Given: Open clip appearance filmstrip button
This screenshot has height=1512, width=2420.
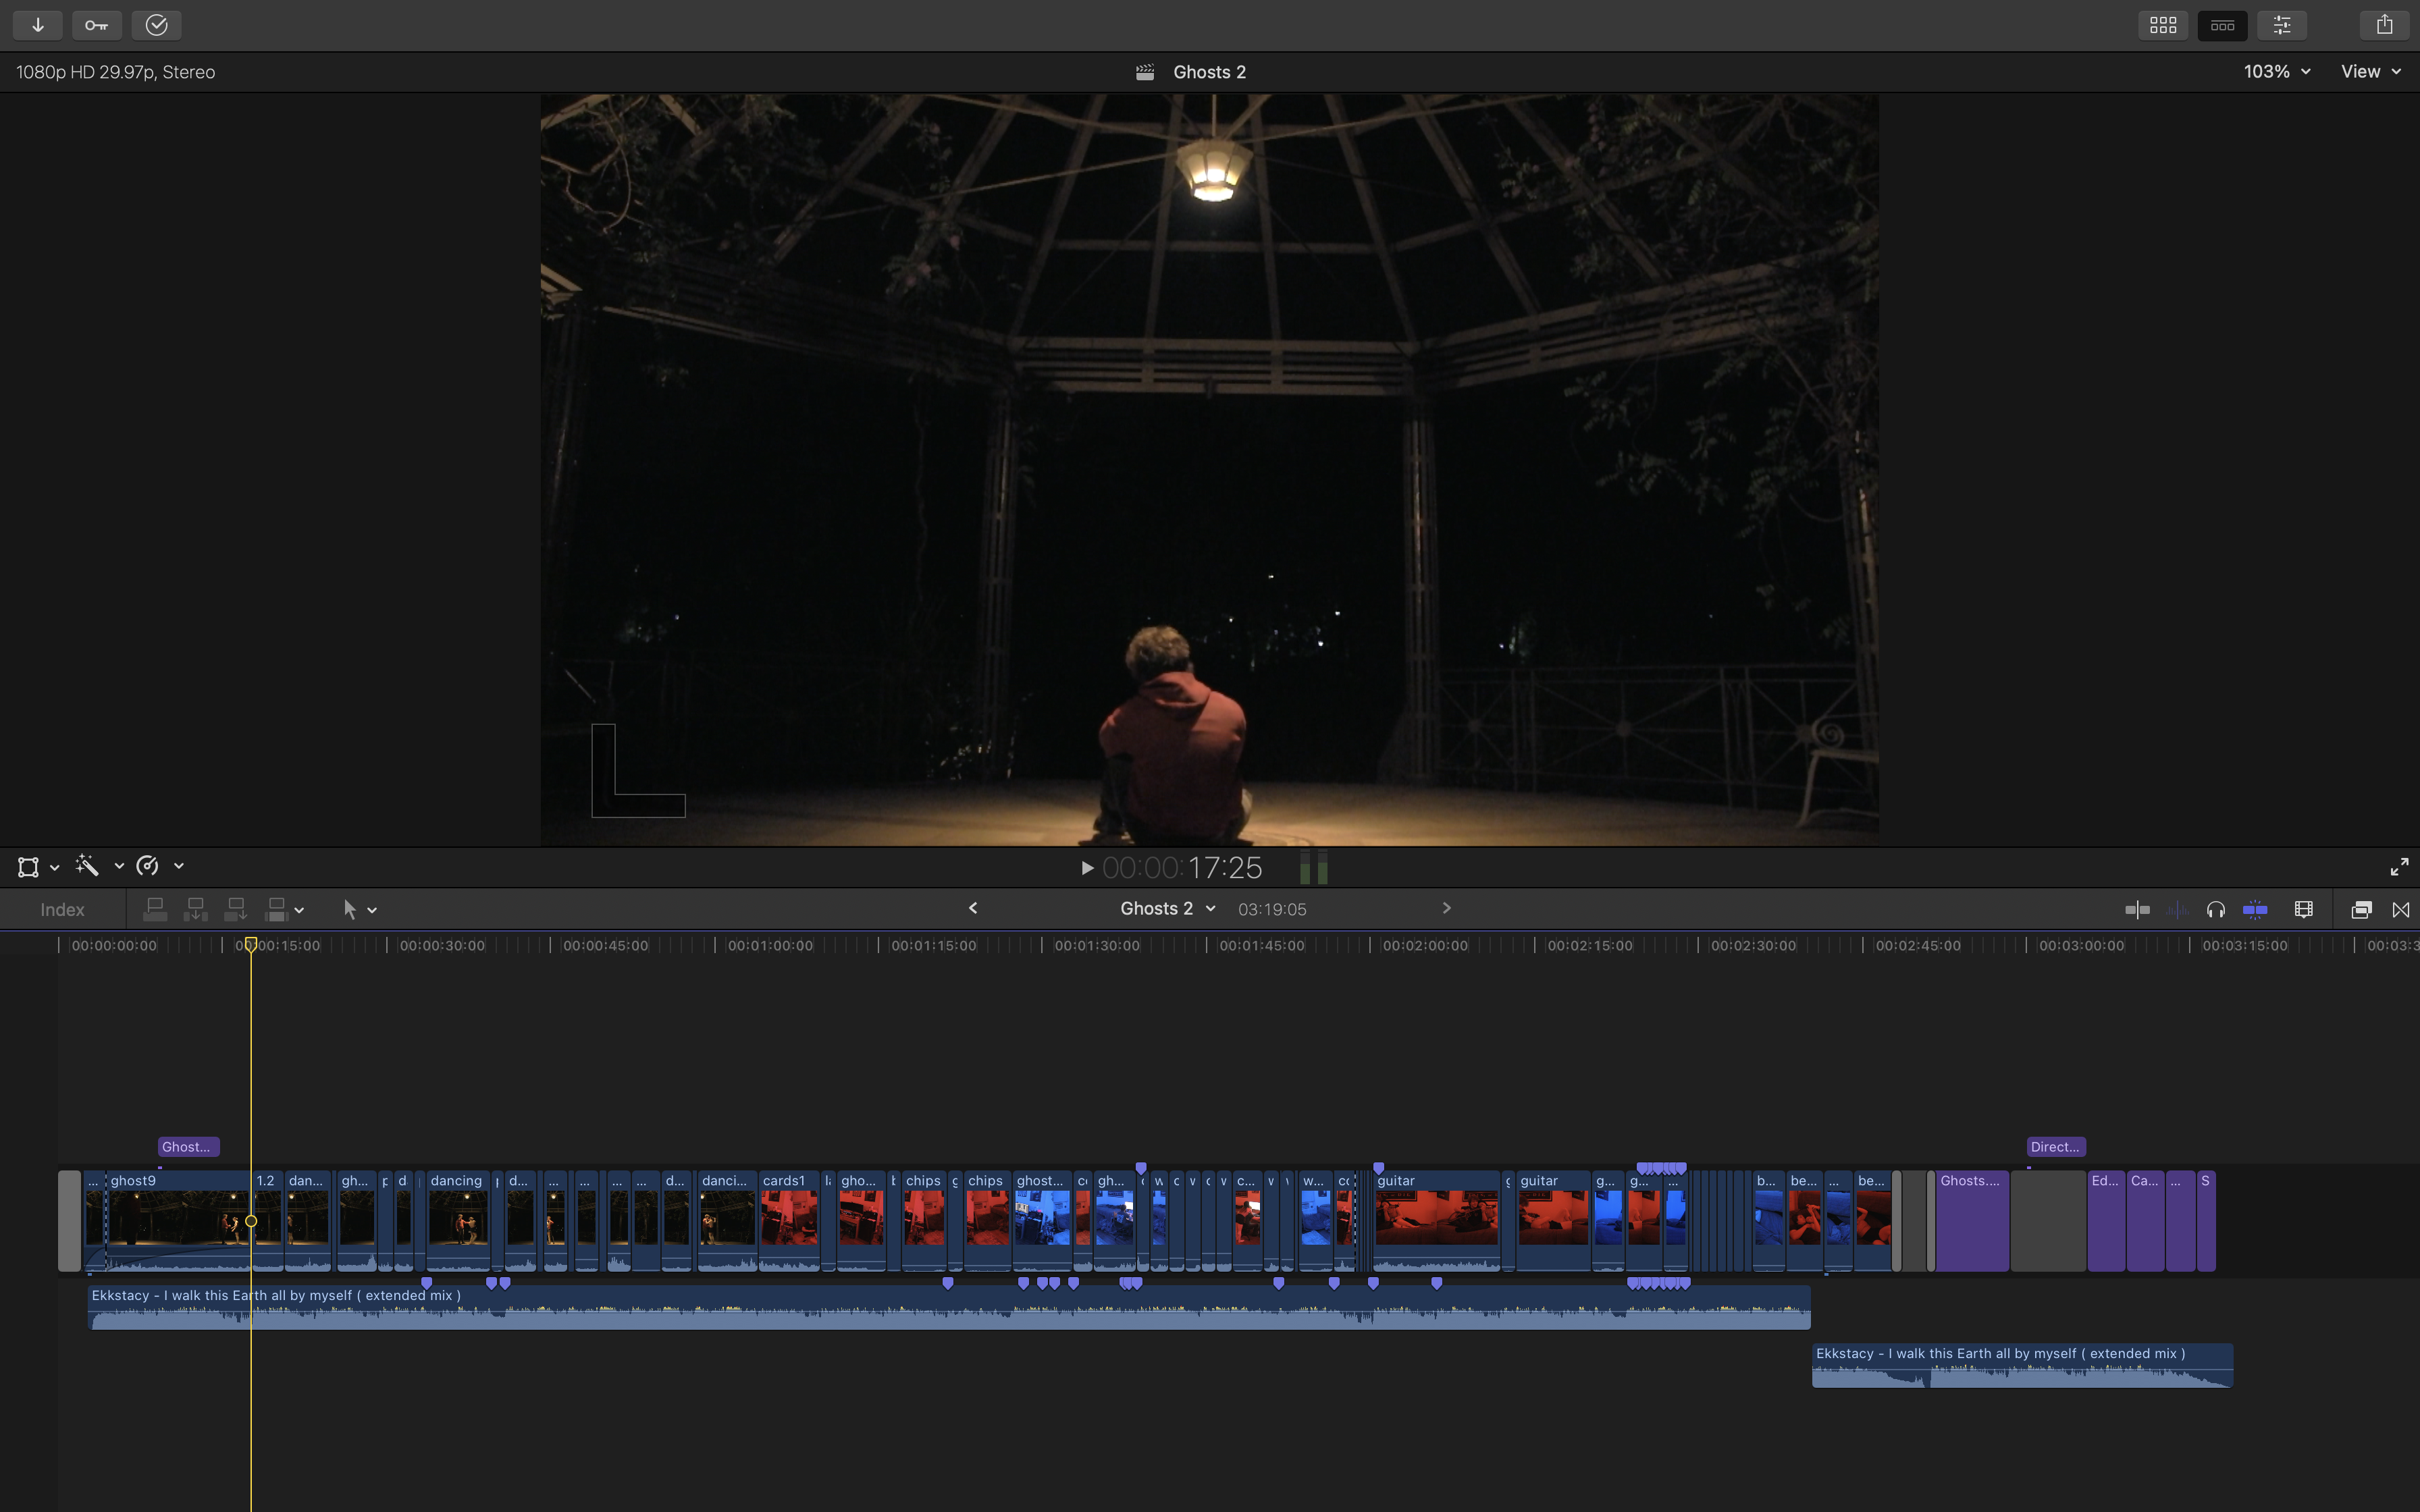Looking at the screenshot, I should tap(2304, 909).
